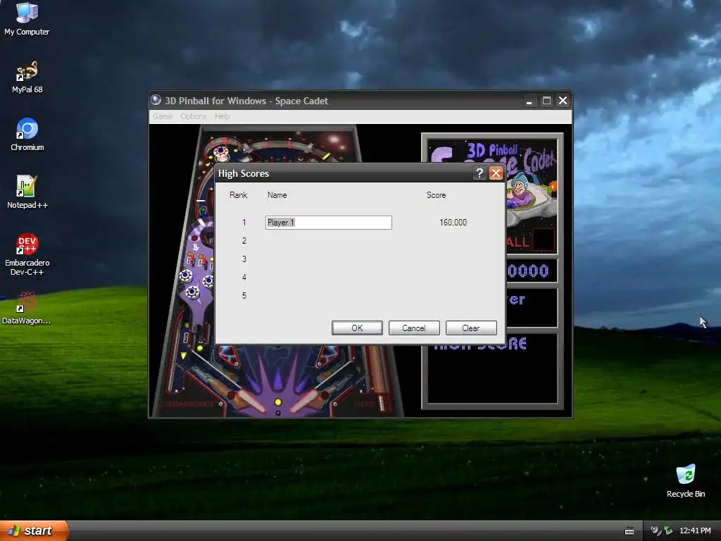721x541 pixels.
Task: Open the Windows start menu
Action: pyautogui.click(x=34, y=530)
